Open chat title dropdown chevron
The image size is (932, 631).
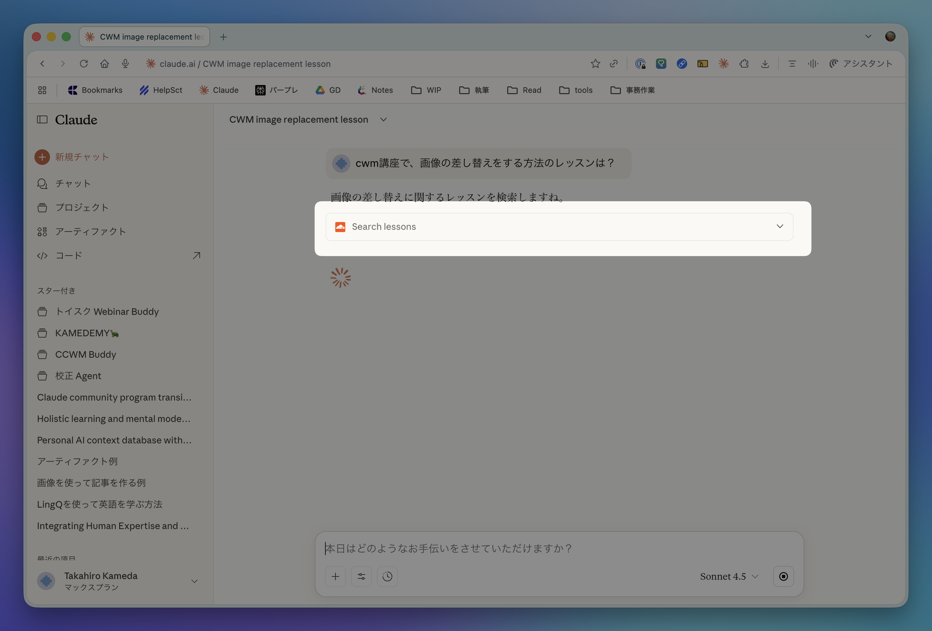(384, 119)
